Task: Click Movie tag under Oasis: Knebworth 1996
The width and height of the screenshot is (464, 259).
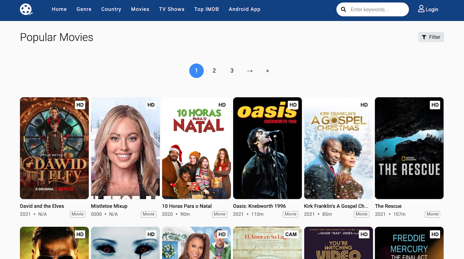Action: coord(291,214)
